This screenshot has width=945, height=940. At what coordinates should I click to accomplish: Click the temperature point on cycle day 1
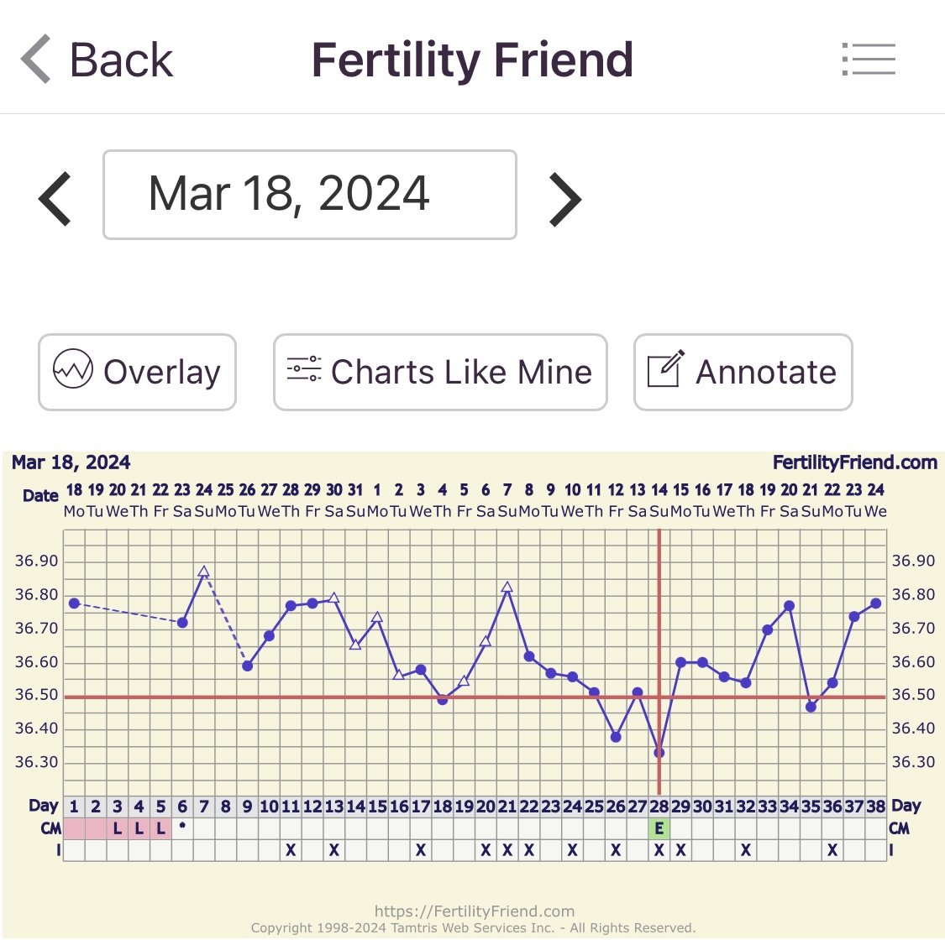[x=74, y=603]
